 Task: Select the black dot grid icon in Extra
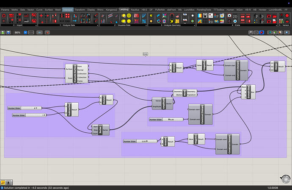(205, 21)
